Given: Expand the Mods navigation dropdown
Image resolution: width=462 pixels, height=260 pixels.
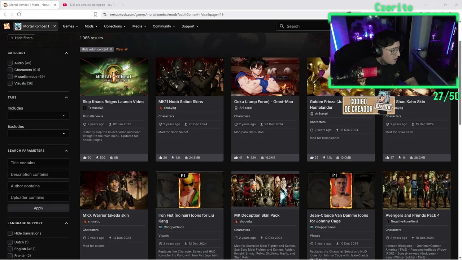Looking at the screenshot, I should [x=91, y=26].
